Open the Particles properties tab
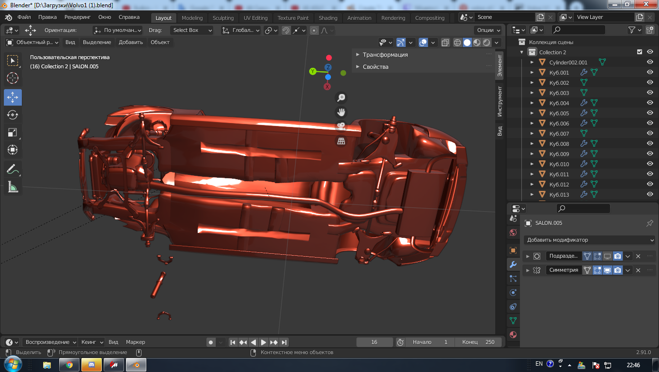The width and height of the screenshot is (659, 372). 513,279
